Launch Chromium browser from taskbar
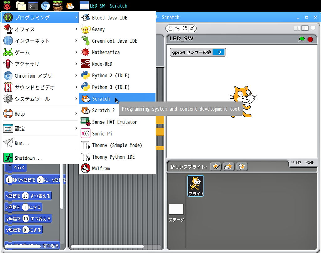 (45, 6)
